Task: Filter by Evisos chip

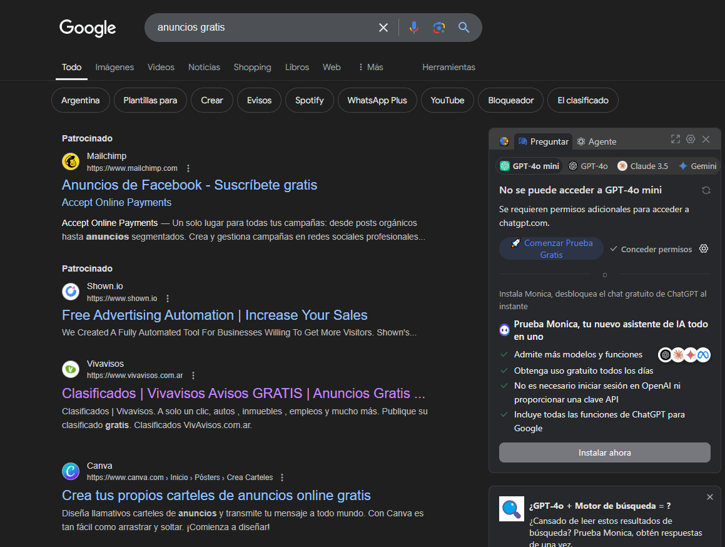Action: click(x=259, y=100)
